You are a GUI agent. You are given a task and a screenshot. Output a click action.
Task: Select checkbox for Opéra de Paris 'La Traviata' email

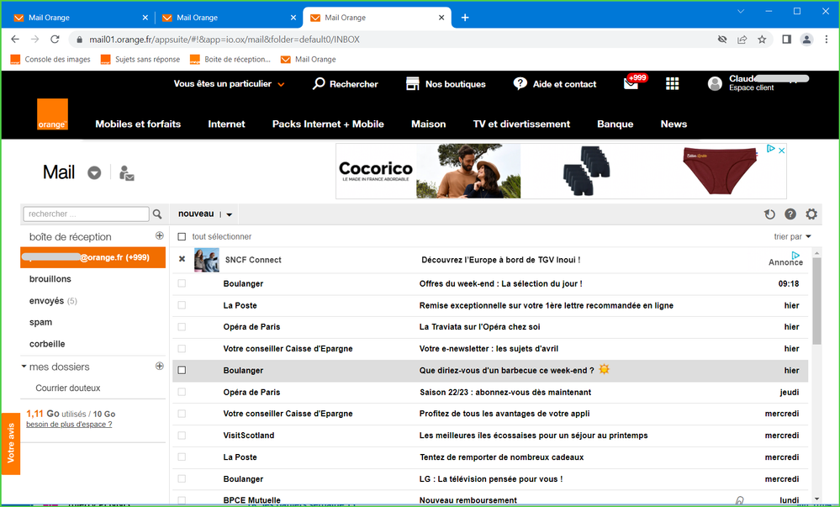182,327
